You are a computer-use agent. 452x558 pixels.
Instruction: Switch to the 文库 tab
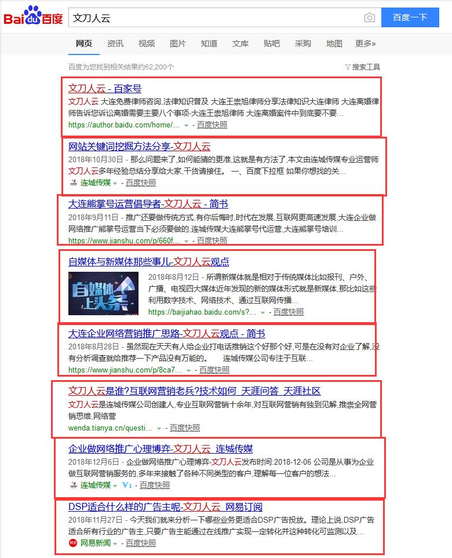click(240, 44)
